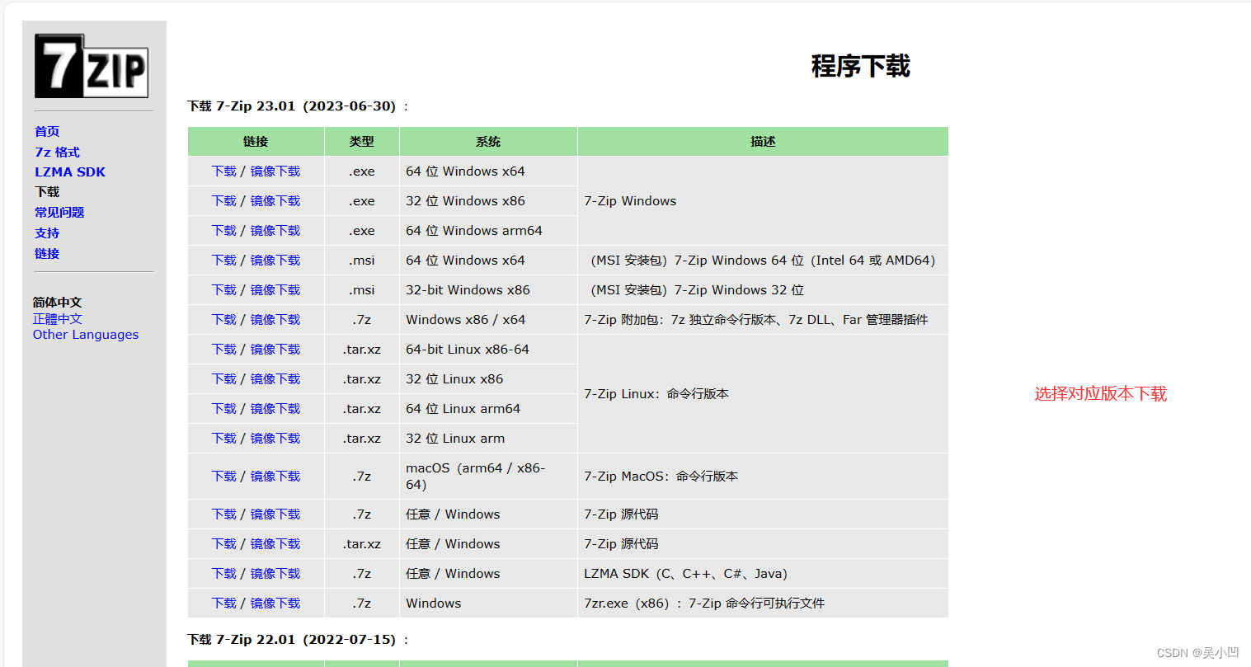Open the 7z 格式 sidebar link
This screenshot has width=1251, height=667.
57,152
